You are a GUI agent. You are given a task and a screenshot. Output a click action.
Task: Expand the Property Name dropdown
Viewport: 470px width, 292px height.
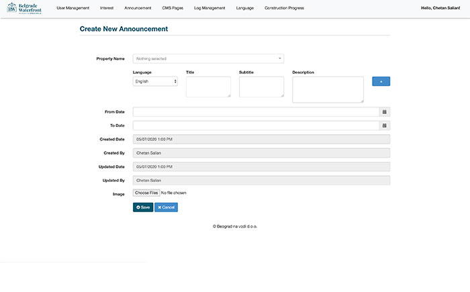[x=208, y=58]
